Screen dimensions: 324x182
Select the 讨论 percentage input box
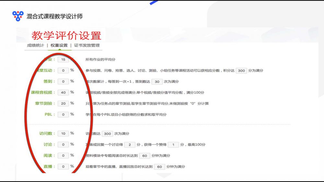pos(63,144)
